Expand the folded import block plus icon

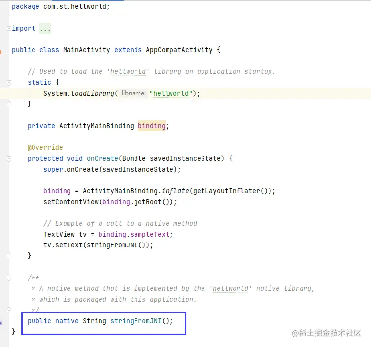[9, 29]
